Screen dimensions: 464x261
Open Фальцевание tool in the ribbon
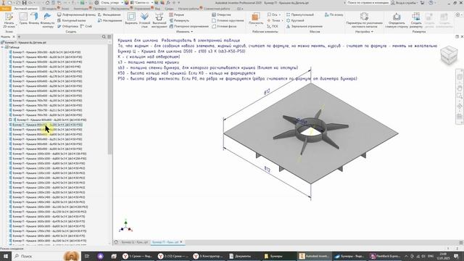(109, 14)
